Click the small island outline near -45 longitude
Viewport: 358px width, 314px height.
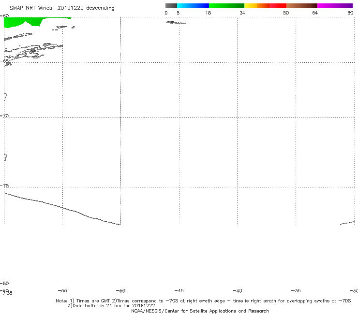point(176,23)
